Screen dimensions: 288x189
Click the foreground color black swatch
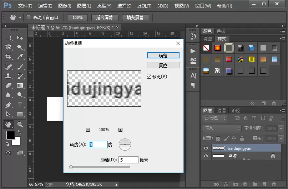tap(11, 135)
